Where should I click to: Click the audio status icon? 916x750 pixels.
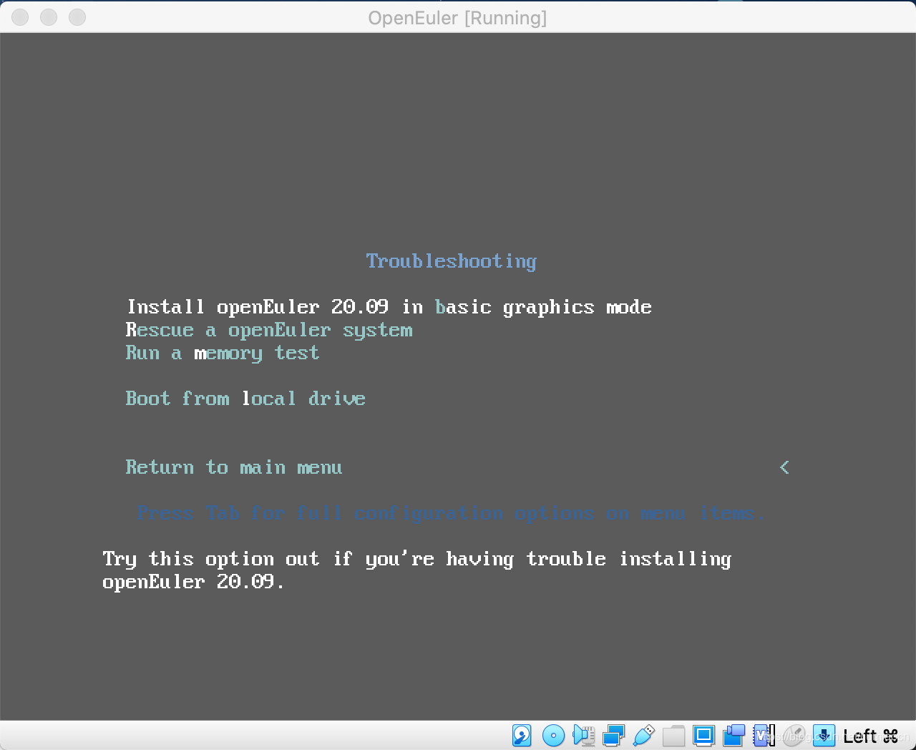(x=584, y=735)
